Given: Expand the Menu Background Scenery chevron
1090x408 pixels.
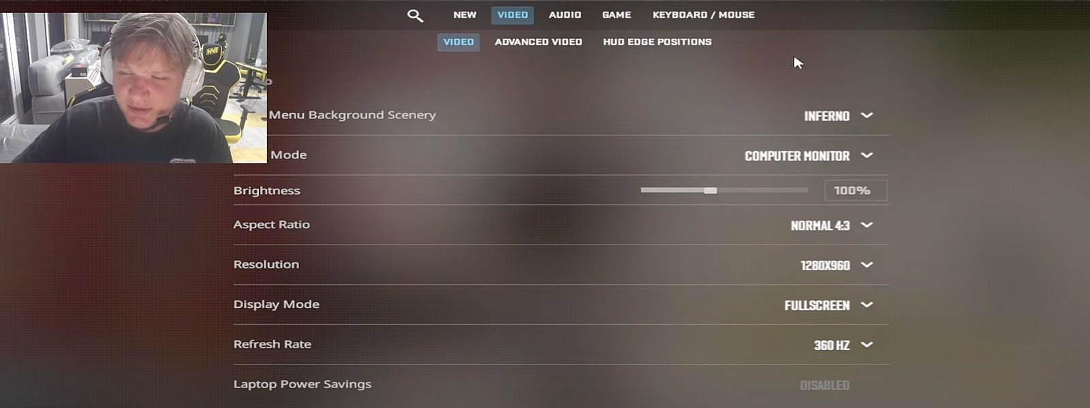Looking at the screenshot, I should click(867, 116).
